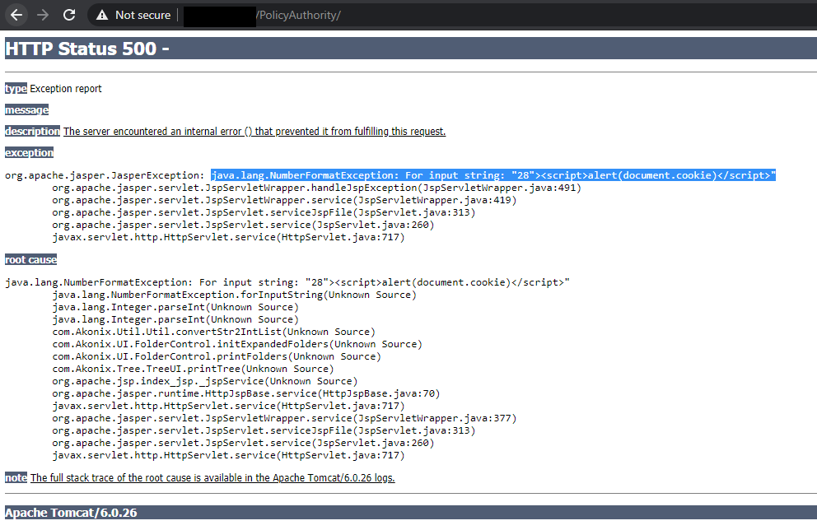Click the description label heading

tap(32, 130)
